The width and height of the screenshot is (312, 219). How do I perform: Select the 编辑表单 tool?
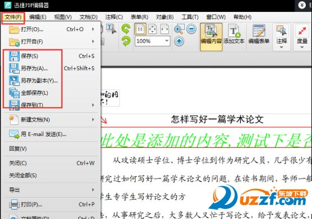click(x=258, y=34)
